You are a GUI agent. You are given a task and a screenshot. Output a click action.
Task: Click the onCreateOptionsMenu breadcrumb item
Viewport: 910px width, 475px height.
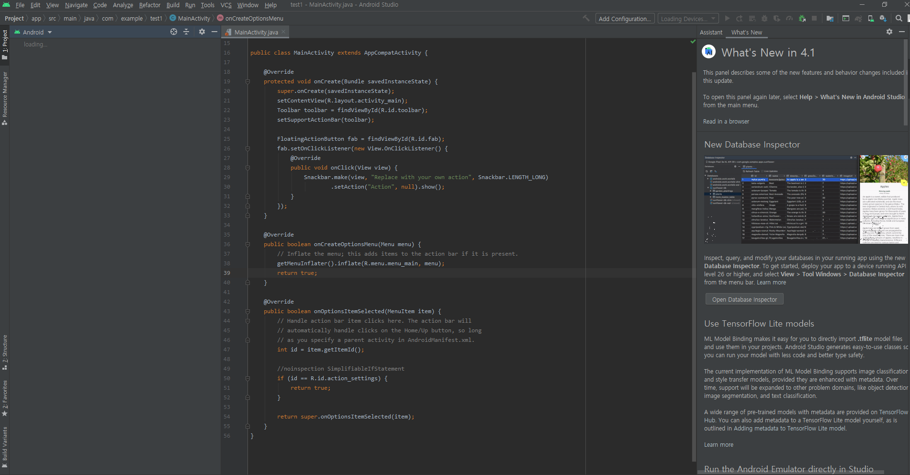tap(250, 18)
